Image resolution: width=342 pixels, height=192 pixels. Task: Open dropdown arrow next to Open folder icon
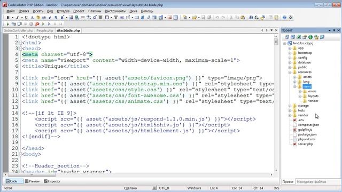pyautogui.click(x=199, y=18)
